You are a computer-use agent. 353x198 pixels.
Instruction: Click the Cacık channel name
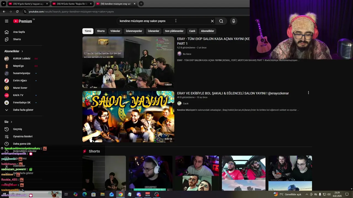[186, 104]
